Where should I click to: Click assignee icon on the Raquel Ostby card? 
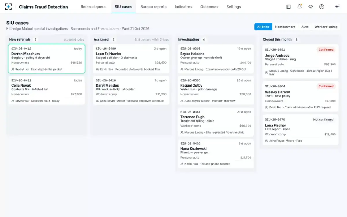click(182, 101)
